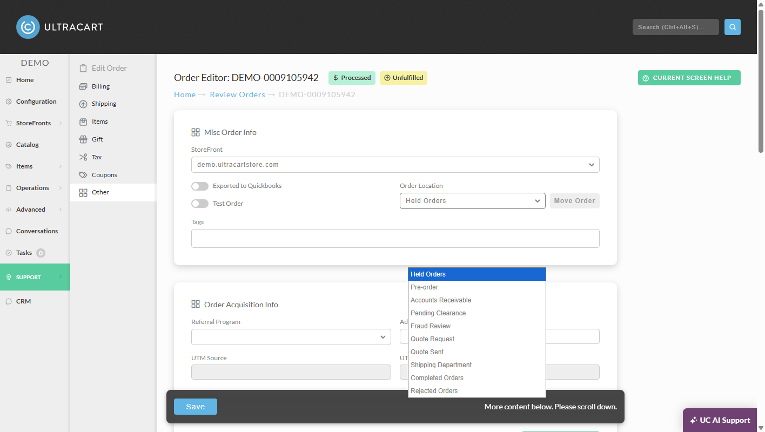765x432 pixels.
Task: Click the UltraCart logo icon
Action: (28, 27)
